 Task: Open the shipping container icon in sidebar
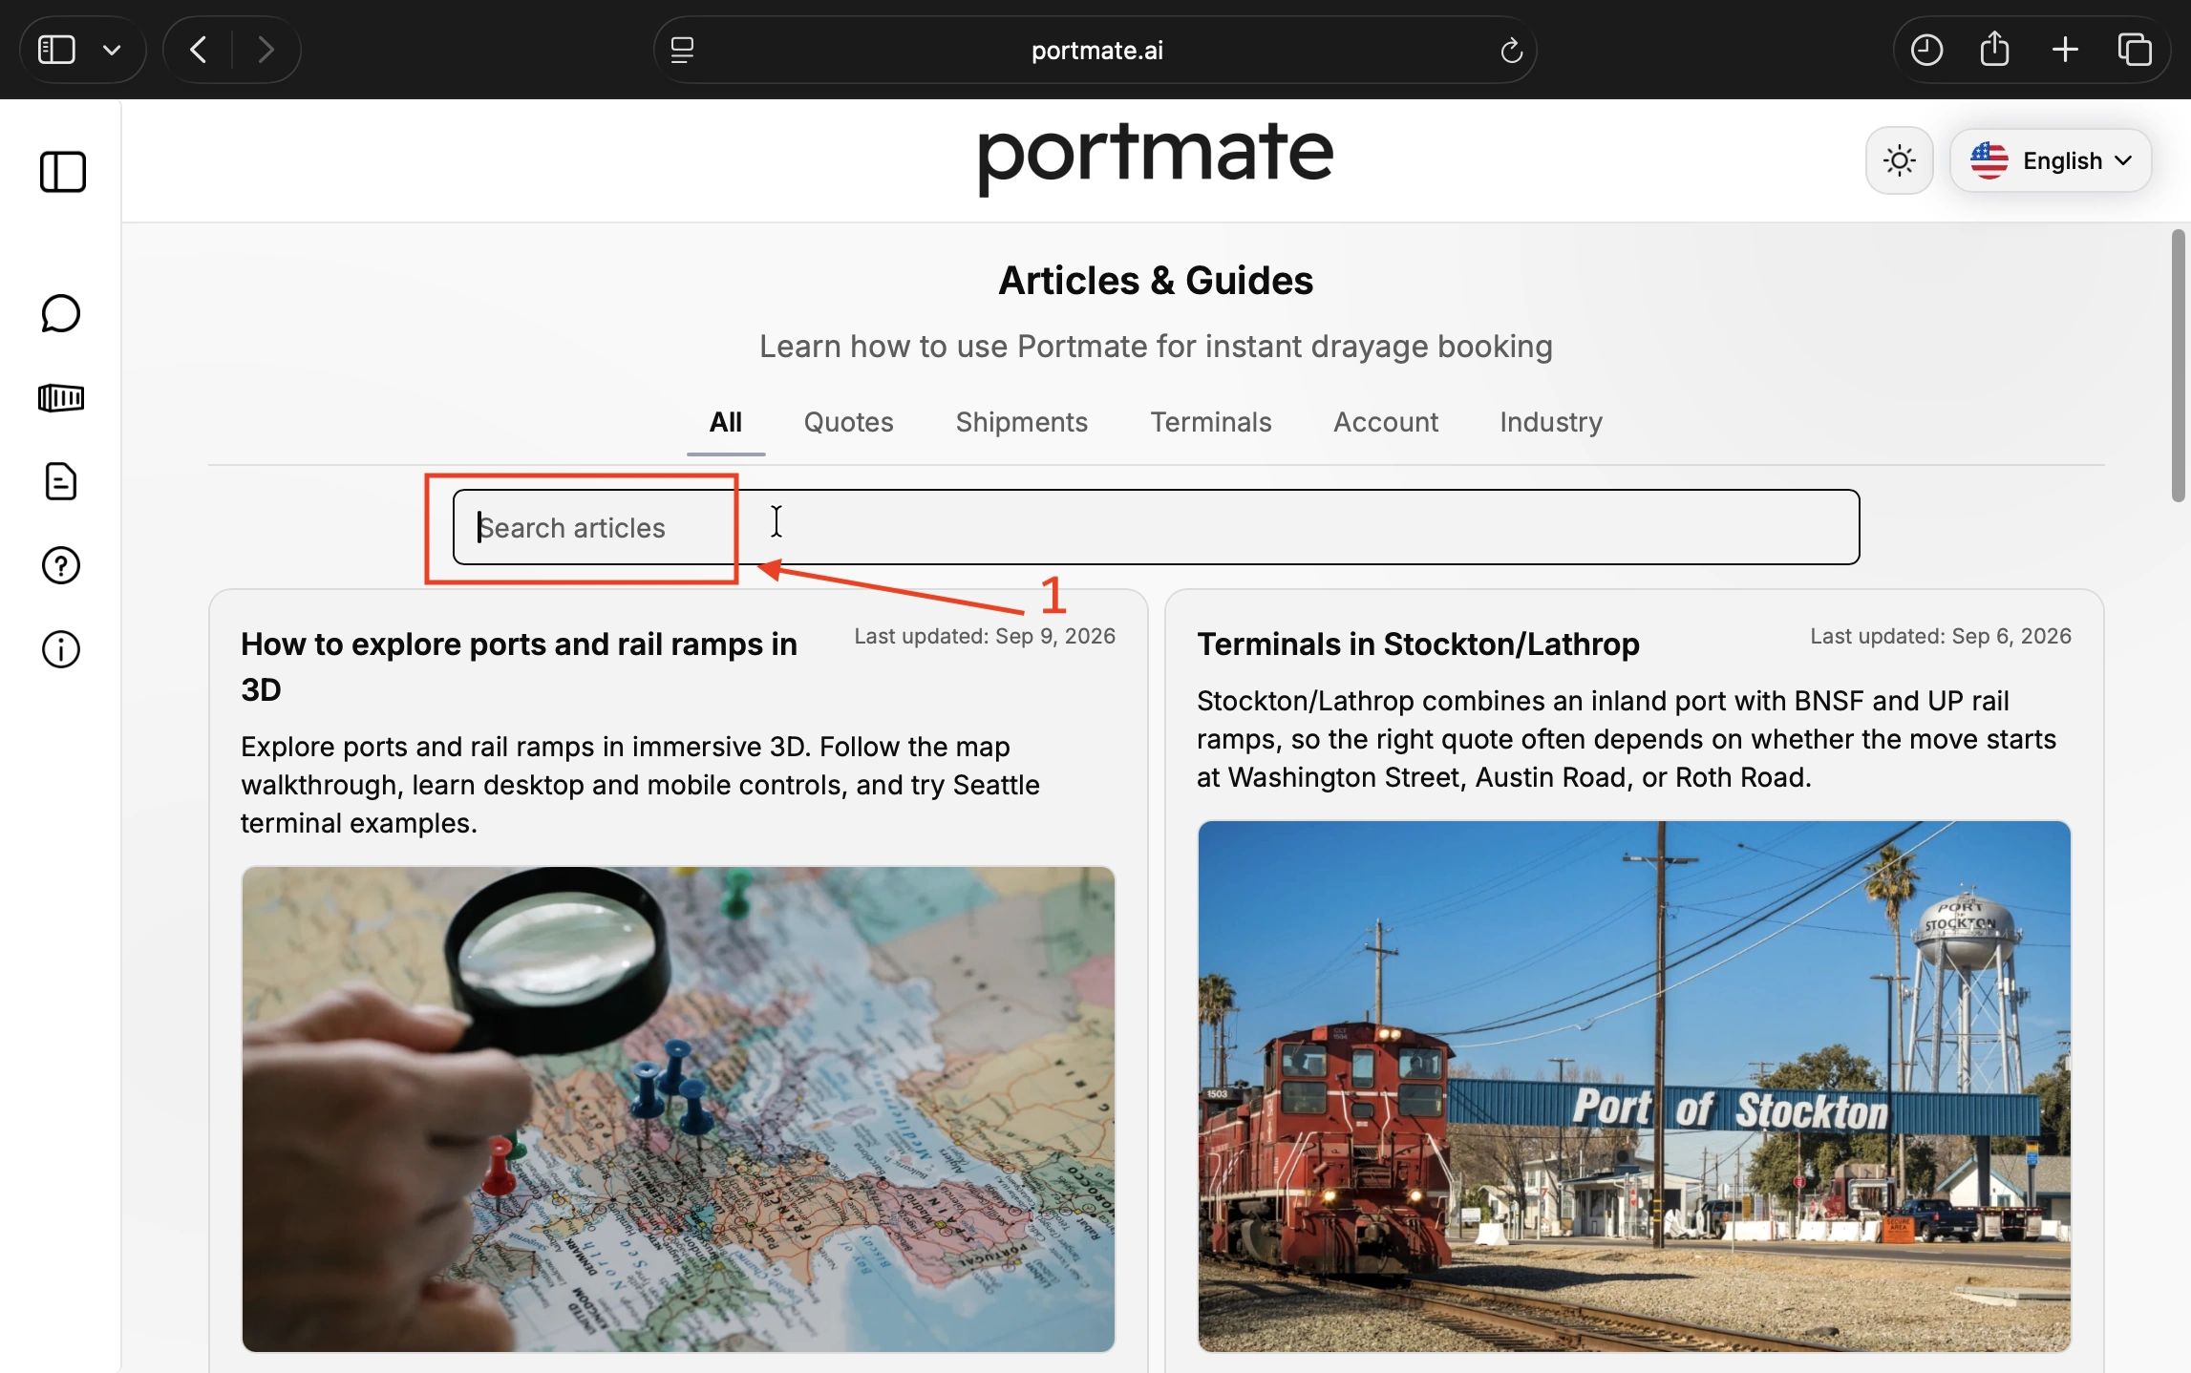61,397
